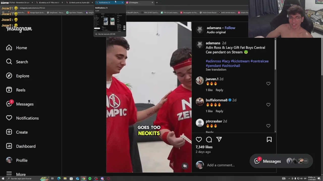View the 7,349 likes list
This screenshot has height=181, width=323.
tap(204, 147)
